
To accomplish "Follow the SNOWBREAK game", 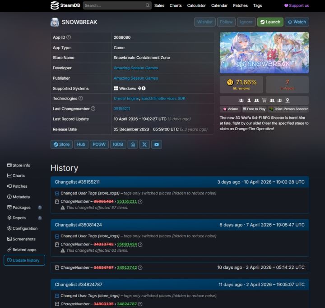I will pyautogui.click(x=226, y=22).
